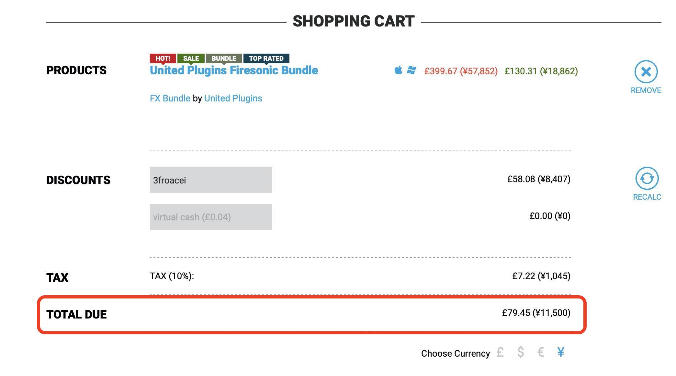
Task: Select pound sterling currency symbol
Action: click(x=500, y=352)
